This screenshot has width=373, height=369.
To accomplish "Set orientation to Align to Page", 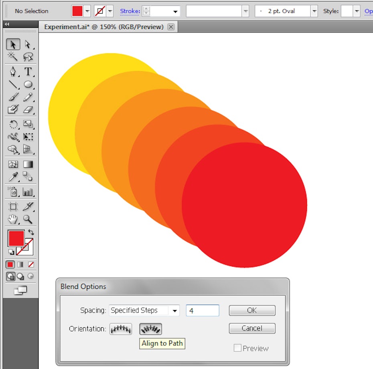I will pos(121,329).
